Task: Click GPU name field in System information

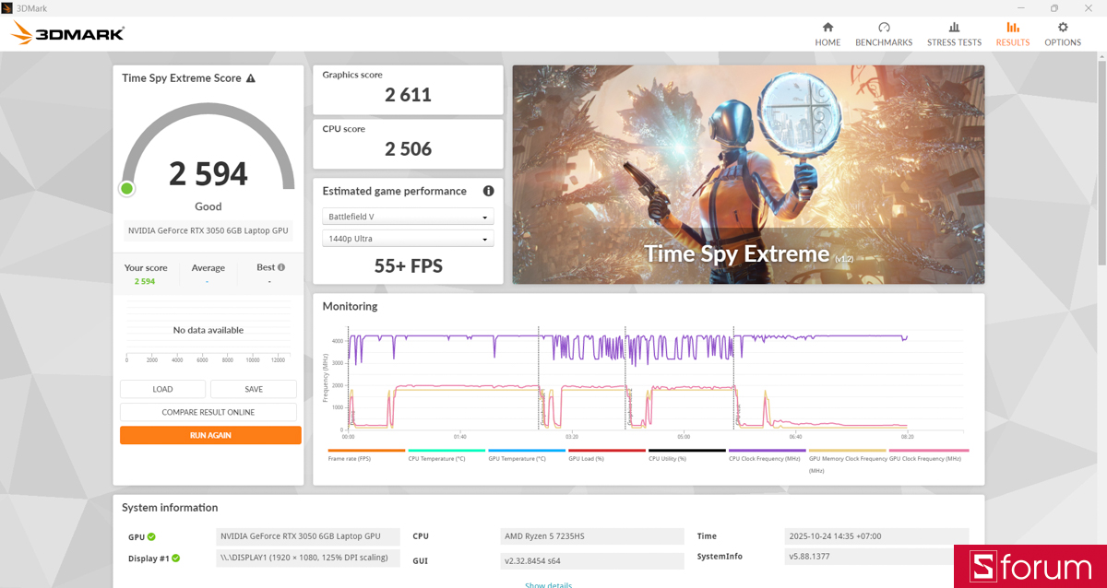Action: point(308,536)
